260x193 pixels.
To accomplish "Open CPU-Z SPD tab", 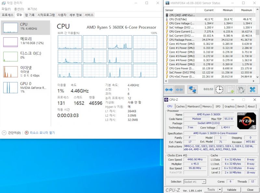I will 218,106.
